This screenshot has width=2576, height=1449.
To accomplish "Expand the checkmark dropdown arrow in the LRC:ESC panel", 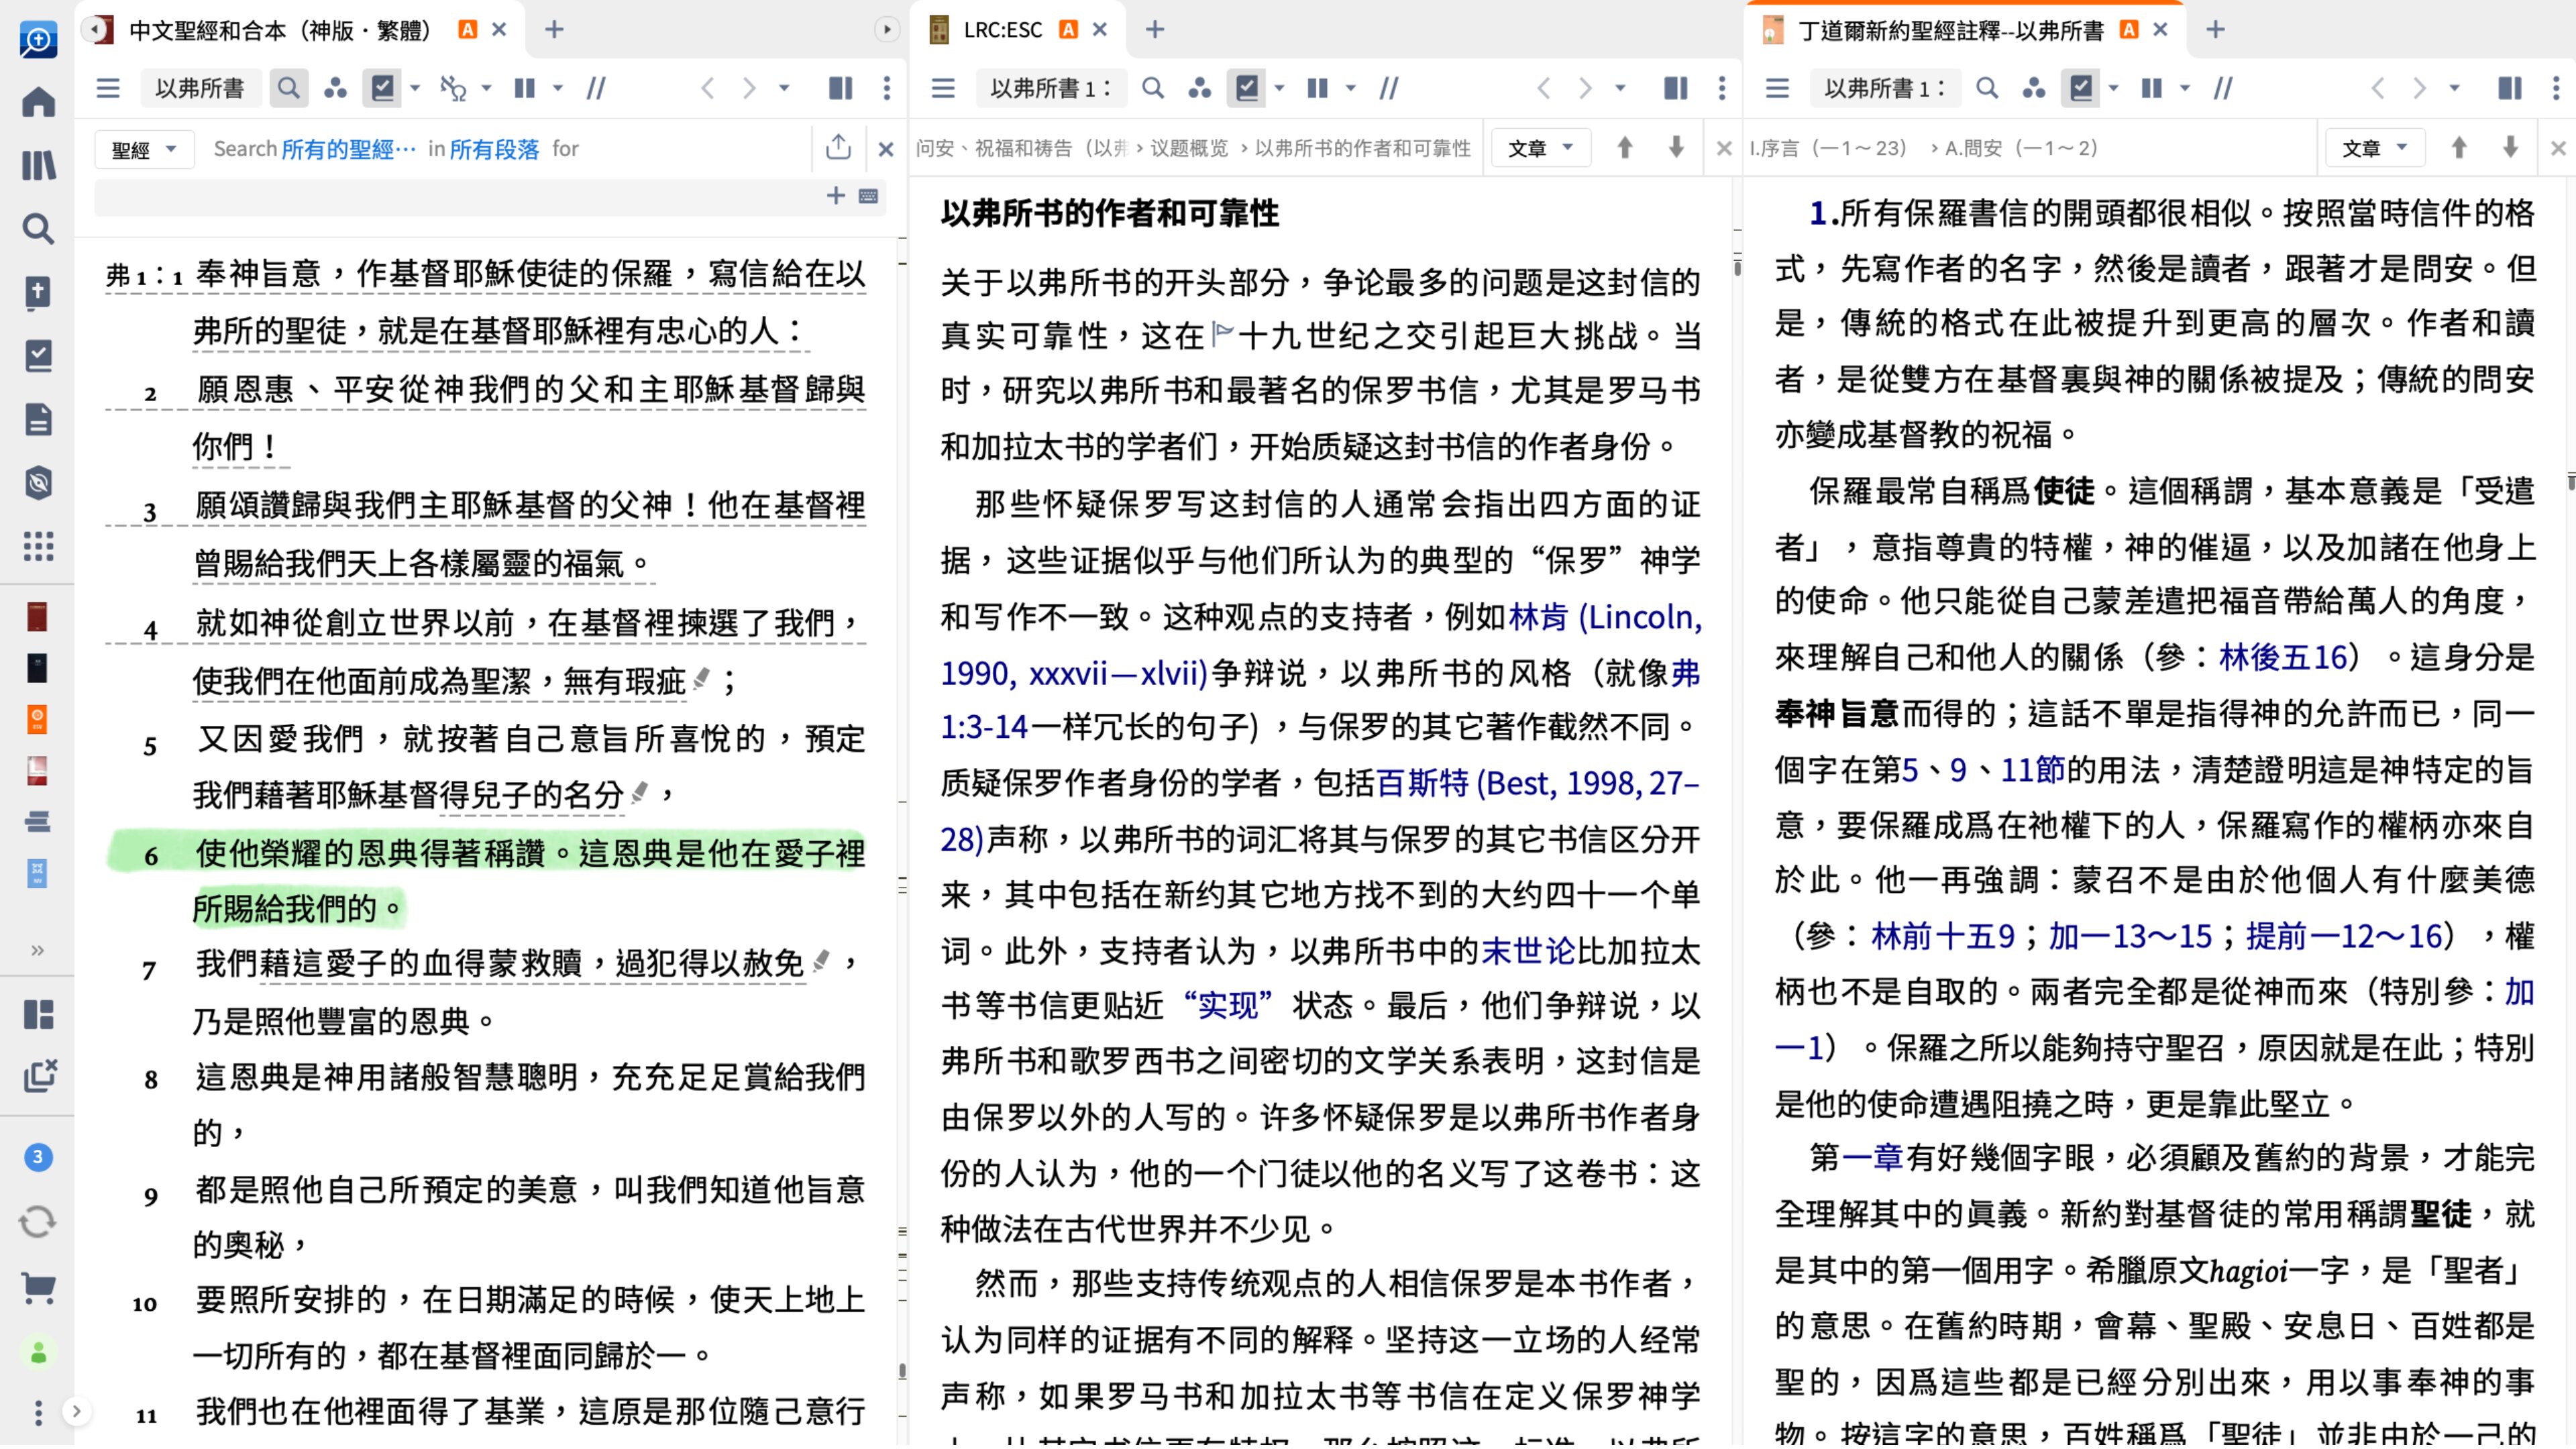I will click(x=1279, y=88).
